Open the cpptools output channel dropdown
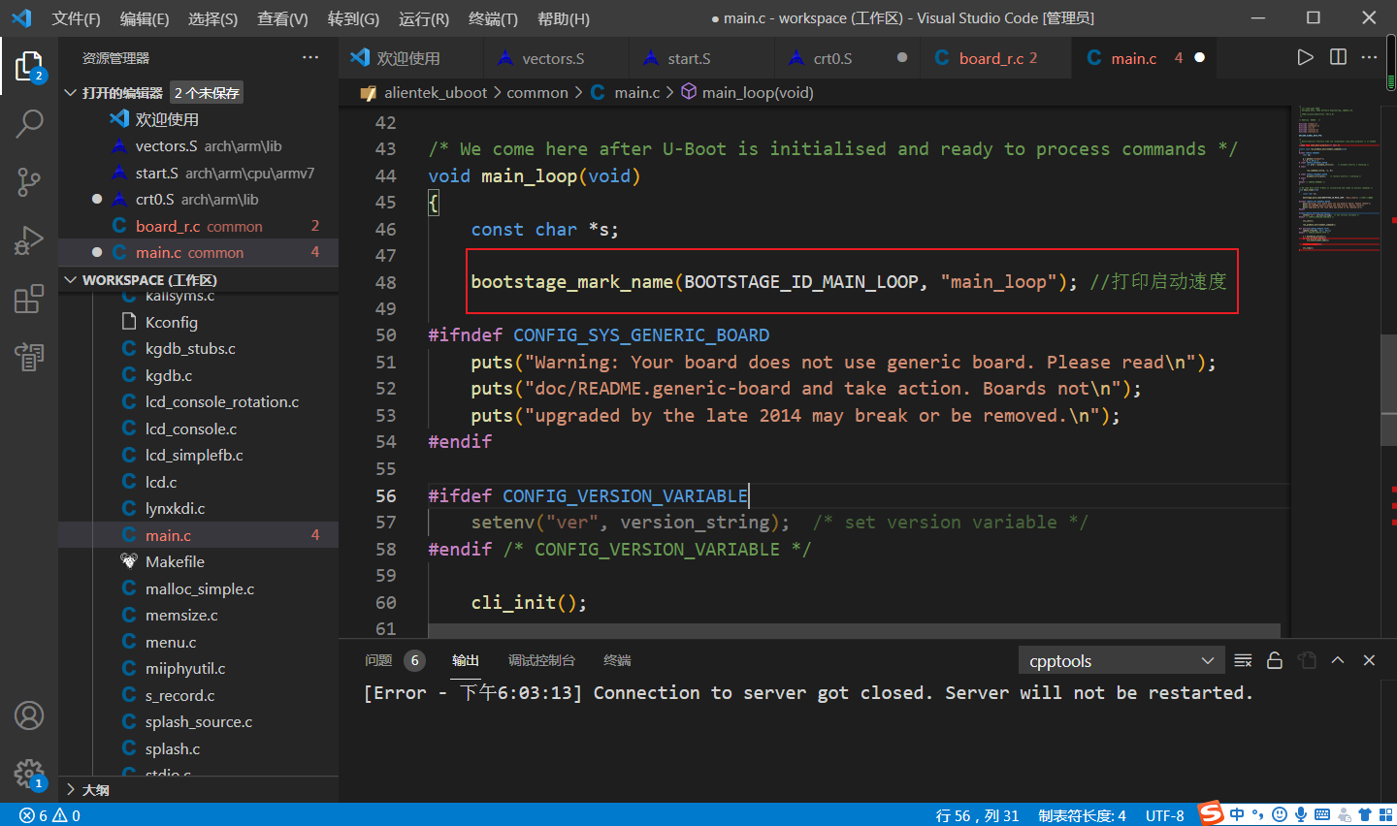The height and width of the screenshot is (826, 1397). (1121, 661)
